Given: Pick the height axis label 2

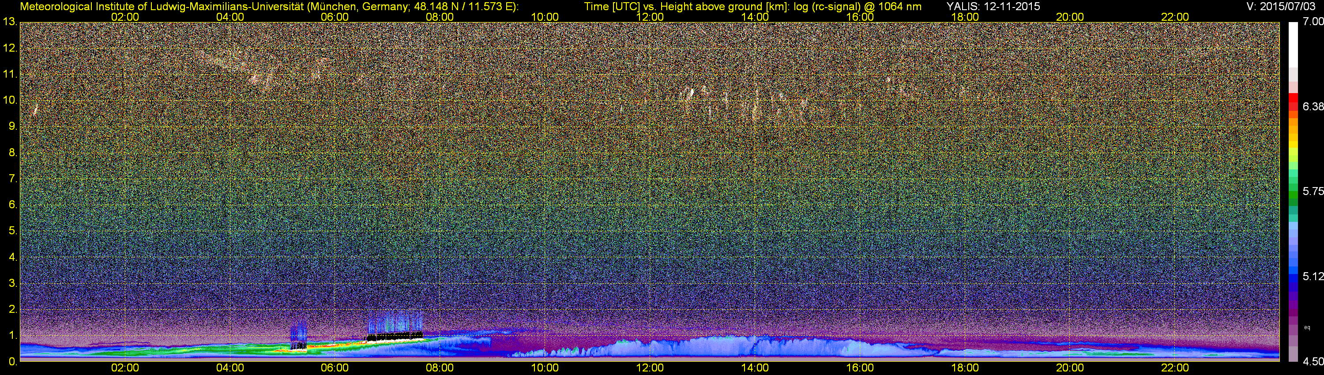Looking at the screenshot, I should click(x=13, y=309).
